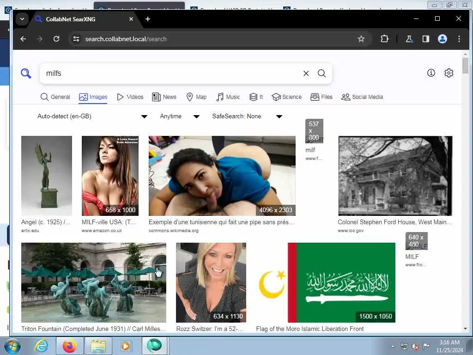Switch to the Map category
473x355 pixels.
coord(196,97)
